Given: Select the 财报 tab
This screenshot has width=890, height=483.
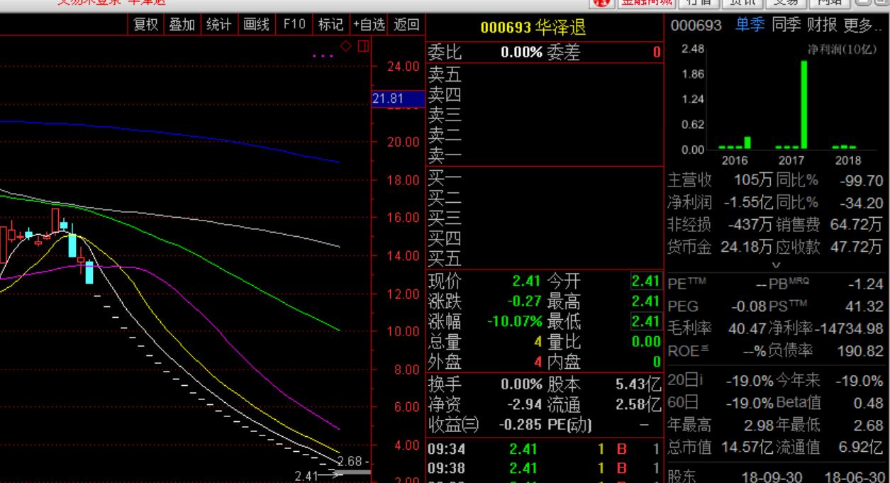Looking at the screenshot, I should click(823, 26).
